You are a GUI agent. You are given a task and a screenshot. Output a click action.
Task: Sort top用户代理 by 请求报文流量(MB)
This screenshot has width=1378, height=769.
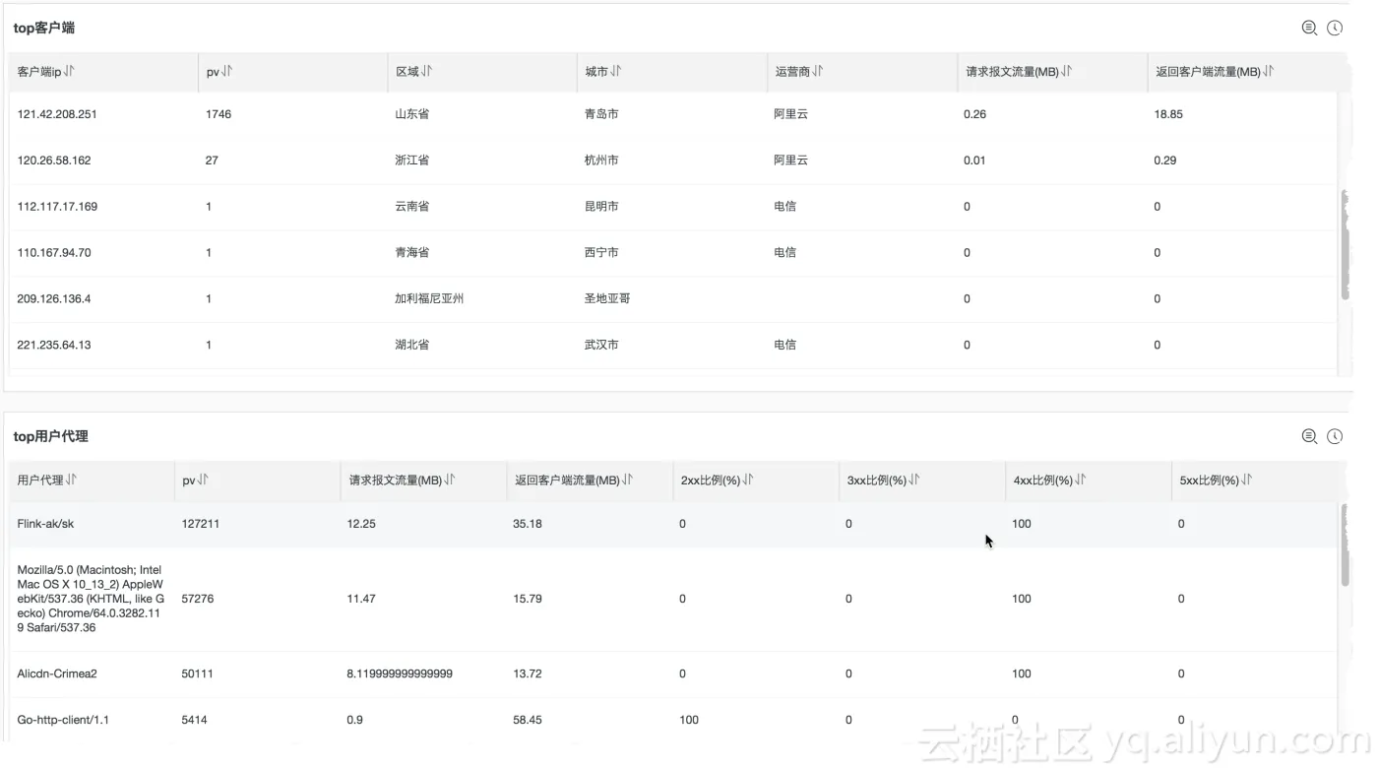(450, 480)
